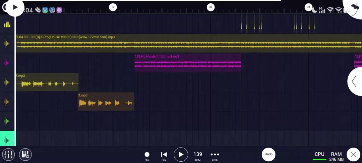The height and width of the screenshot is (163, 362).
Task: Jump to bar 33 timeline marker
Action: coord(210,7)
